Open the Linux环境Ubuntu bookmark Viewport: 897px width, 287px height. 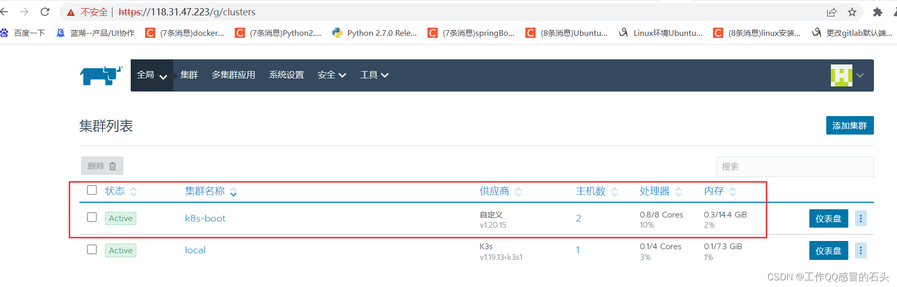661,33
